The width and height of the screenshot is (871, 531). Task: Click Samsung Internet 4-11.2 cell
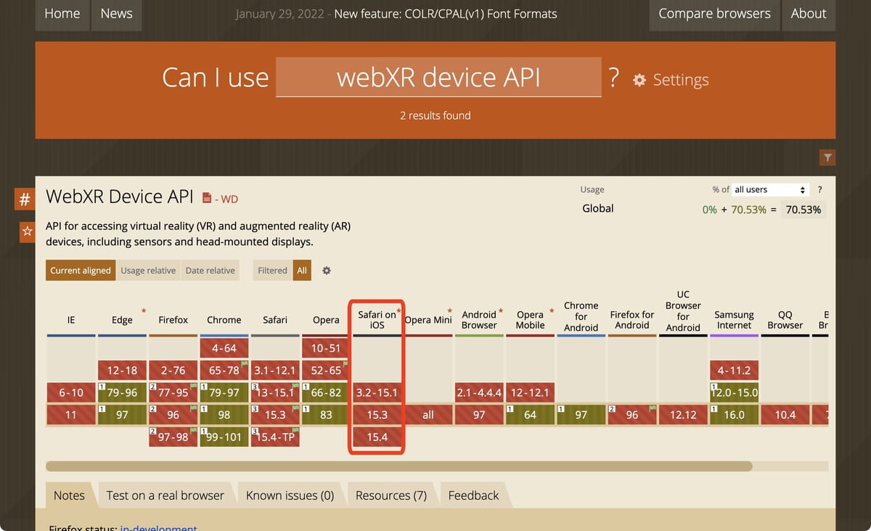734,370
